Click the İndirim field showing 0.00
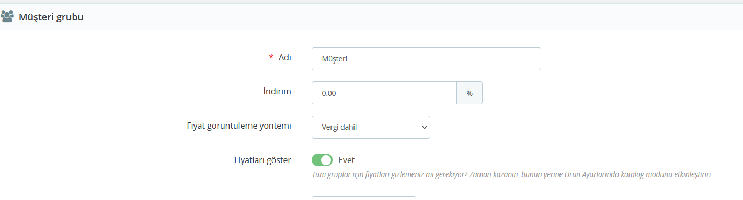 [384, 93]
